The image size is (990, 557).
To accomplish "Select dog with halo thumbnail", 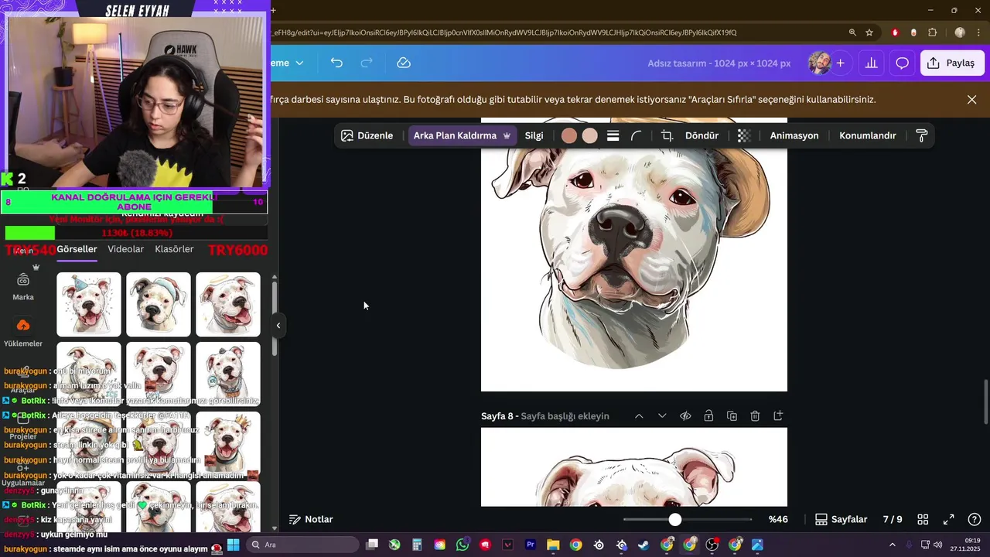I will pos(228,304).
